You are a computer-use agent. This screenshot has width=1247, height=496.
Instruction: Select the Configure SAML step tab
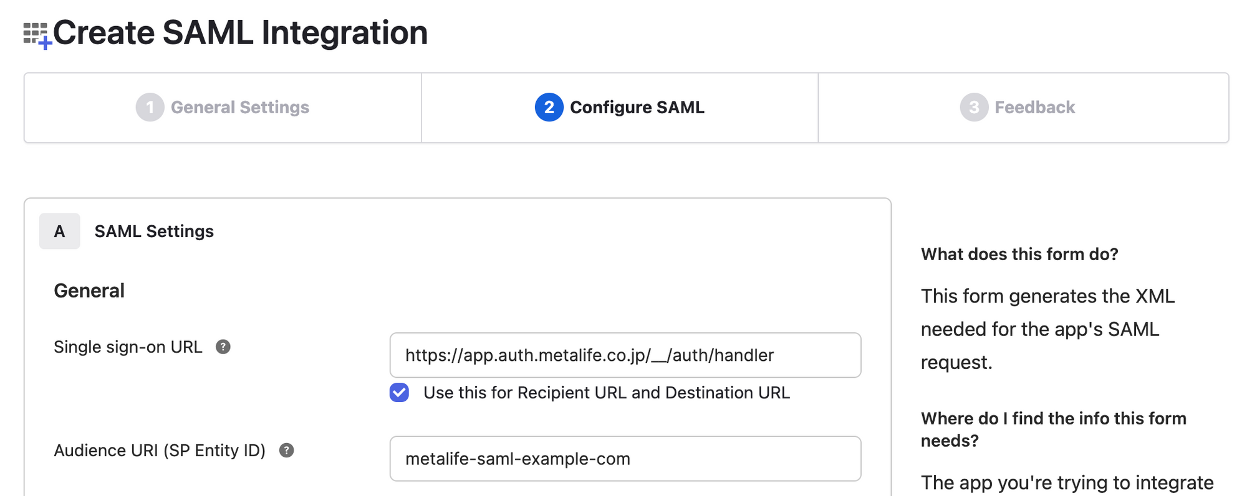pos(620,108)
